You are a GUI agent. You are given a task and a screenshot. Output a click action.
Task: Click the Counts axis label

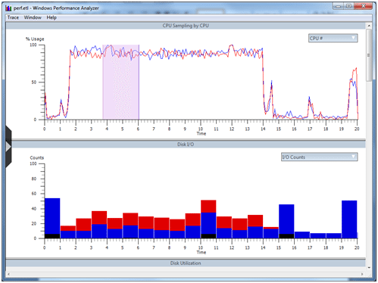[37, 157]
